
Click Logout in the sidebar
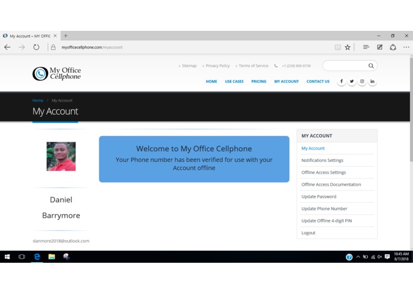308,233
